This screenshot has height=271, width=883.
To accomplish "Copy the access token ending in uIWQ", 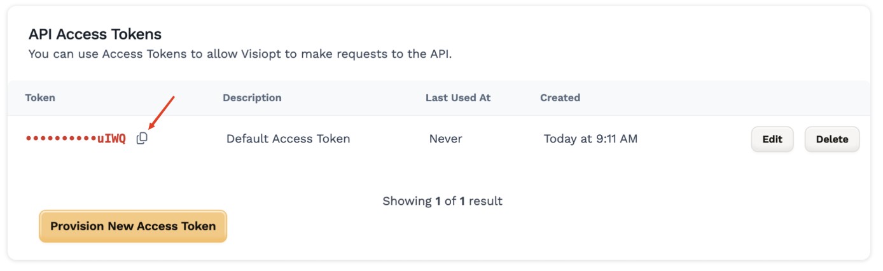I will (142, 139).
